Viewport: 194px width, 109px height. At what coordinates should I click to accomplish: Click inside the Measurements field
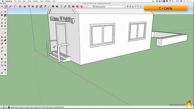pos(115,7)
